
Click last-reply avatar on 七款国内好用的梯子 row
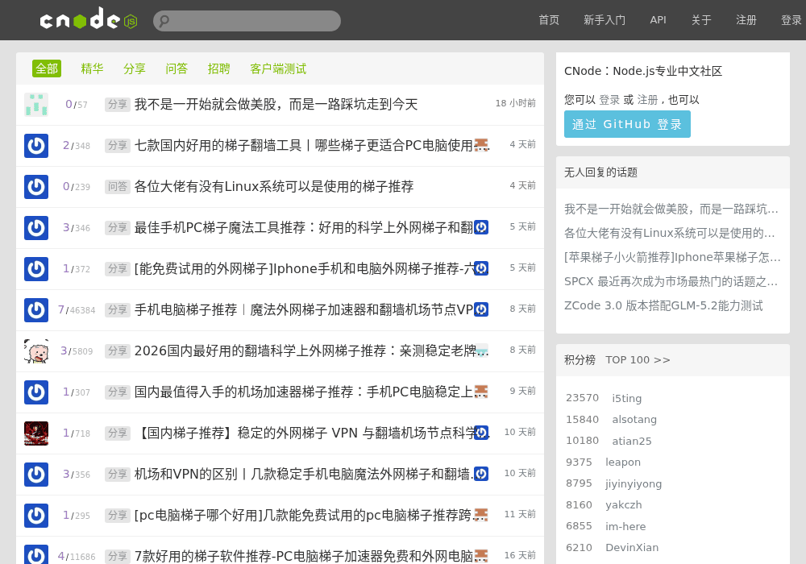[x=481, y=145]
